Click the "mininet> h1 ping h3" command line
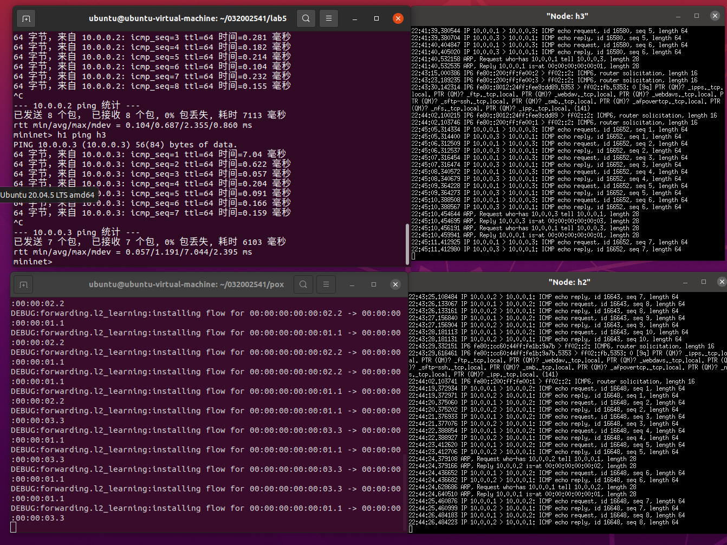Viewport: 727px width, 545px height. pyautogui.click(x=60, y=135)
